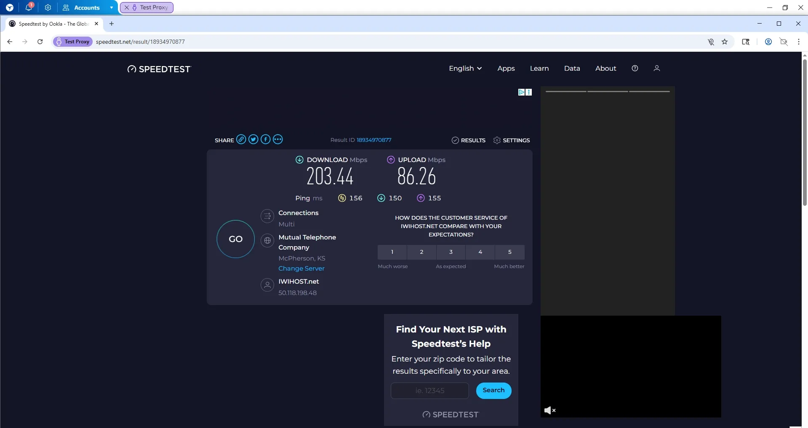Share the result on Facebook
This screenshot has height=428, width=808.
point(265,139)
